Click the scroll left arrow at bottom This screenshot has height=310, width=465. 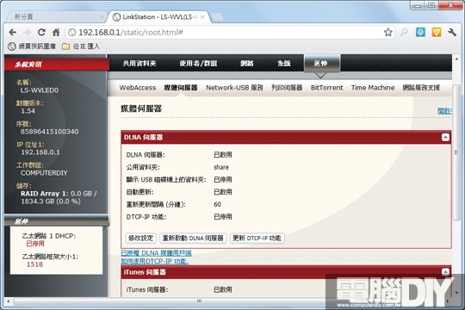tap(8, 301)
